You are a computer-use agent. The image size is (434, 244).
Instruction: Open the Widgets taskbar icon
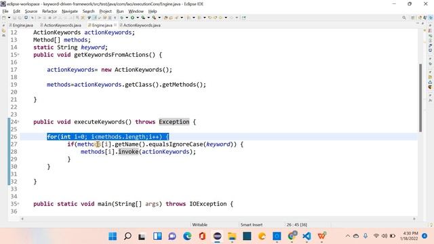coord(157,237)
